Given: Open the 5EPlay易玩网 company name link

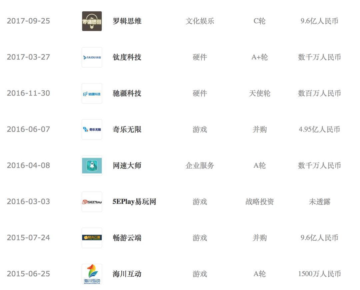Looking at the screenshot, I should pos(134,201).
